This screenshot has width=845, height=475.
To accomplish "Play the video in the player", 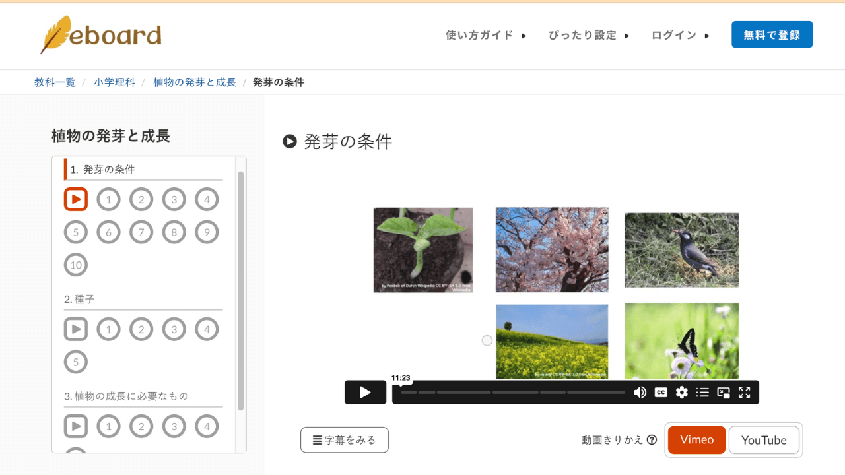I will click(x=365, y=393).
